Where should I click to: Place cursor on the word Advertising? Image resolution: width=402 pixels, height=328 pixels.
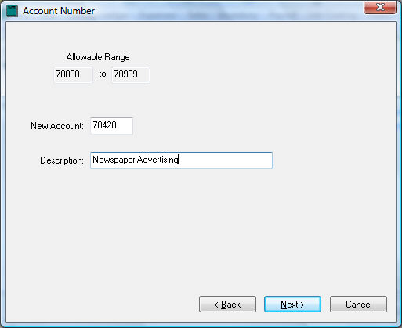[x=158, y=160]
